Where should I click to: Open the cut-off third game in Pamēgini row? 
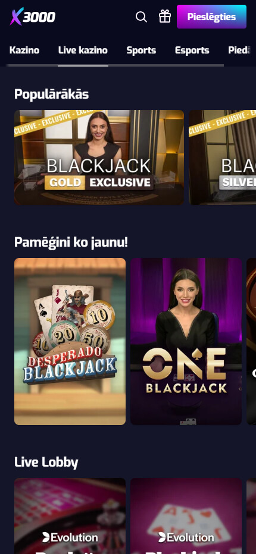click(x=251, y=341)
